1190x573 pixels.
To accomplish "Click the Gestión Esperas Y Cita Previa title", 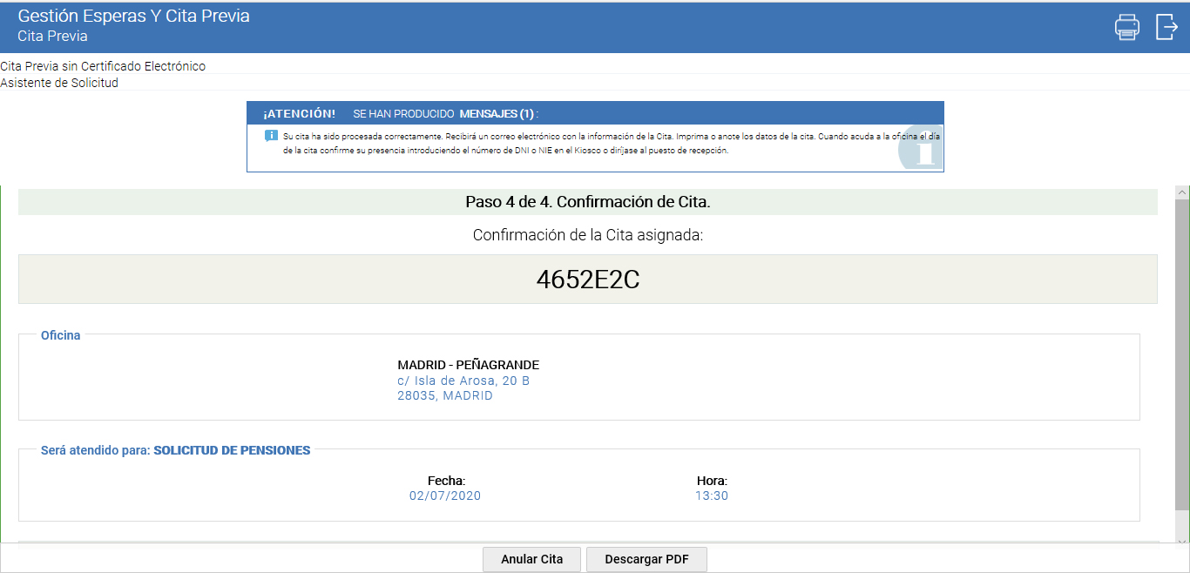I will coord(133,17).
